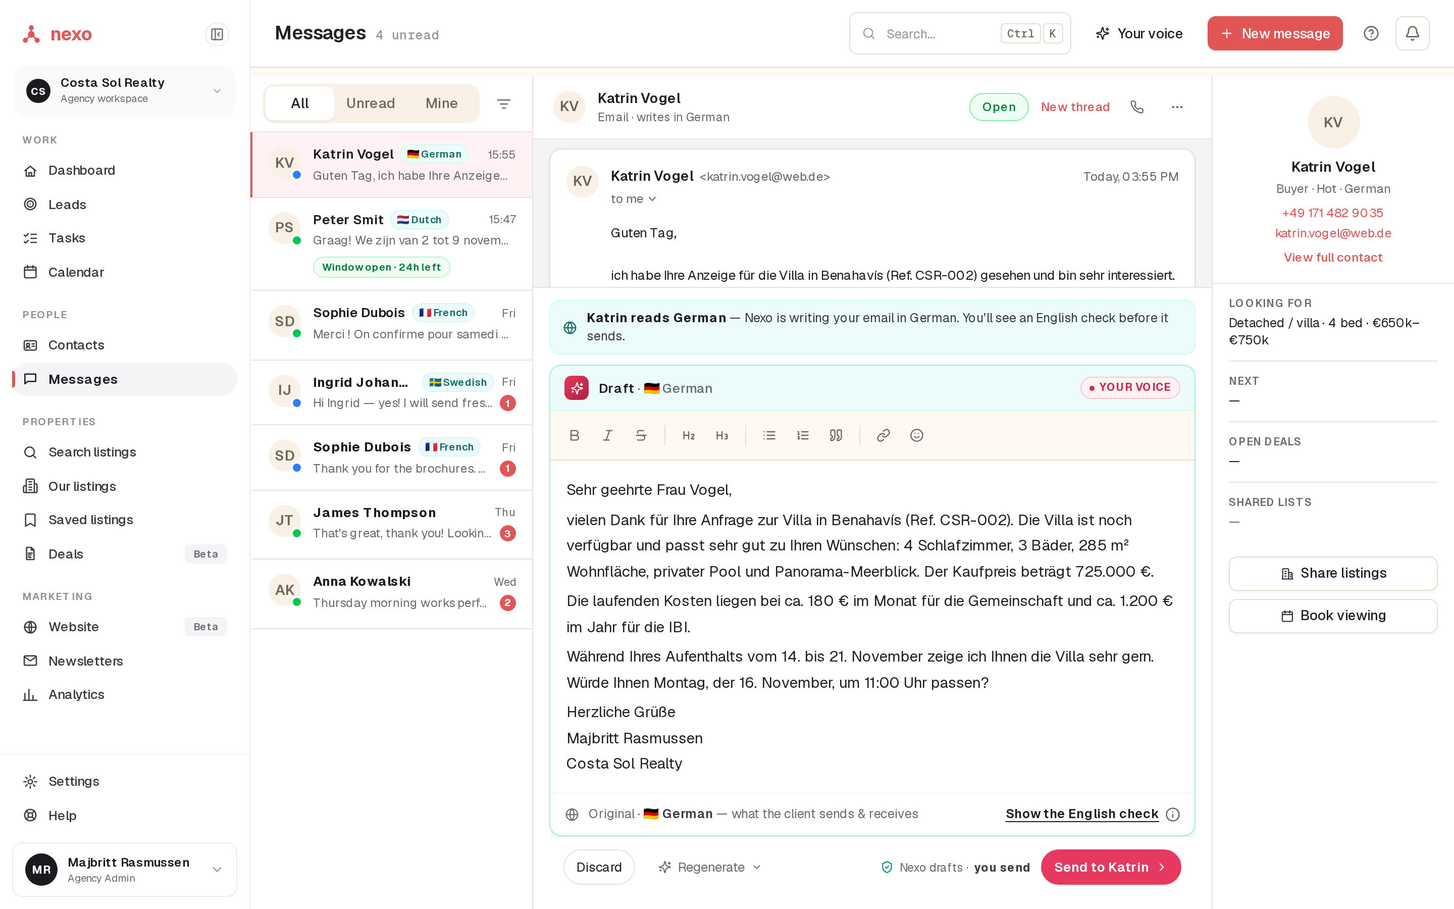Open the Regenerate dropdown
This screenshot has width=1454, height=909.
pyautogui.click(x=709, y=867)
